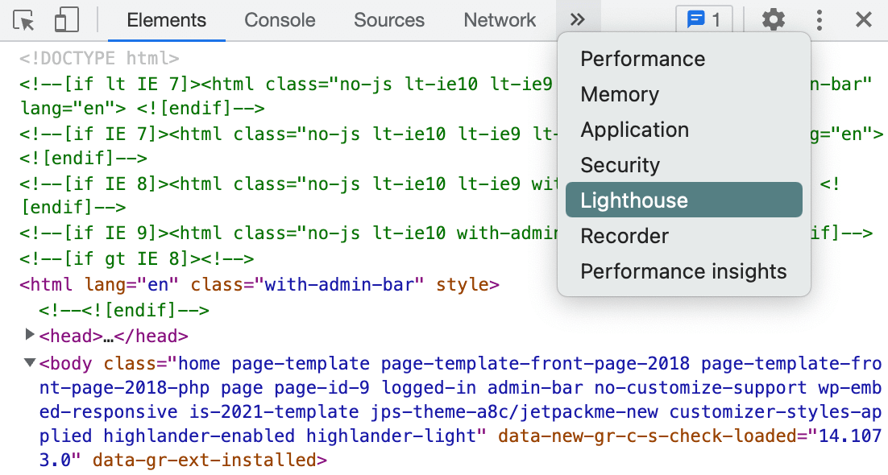
Task: Open the Application panel
Action: [x=634, y=130]
